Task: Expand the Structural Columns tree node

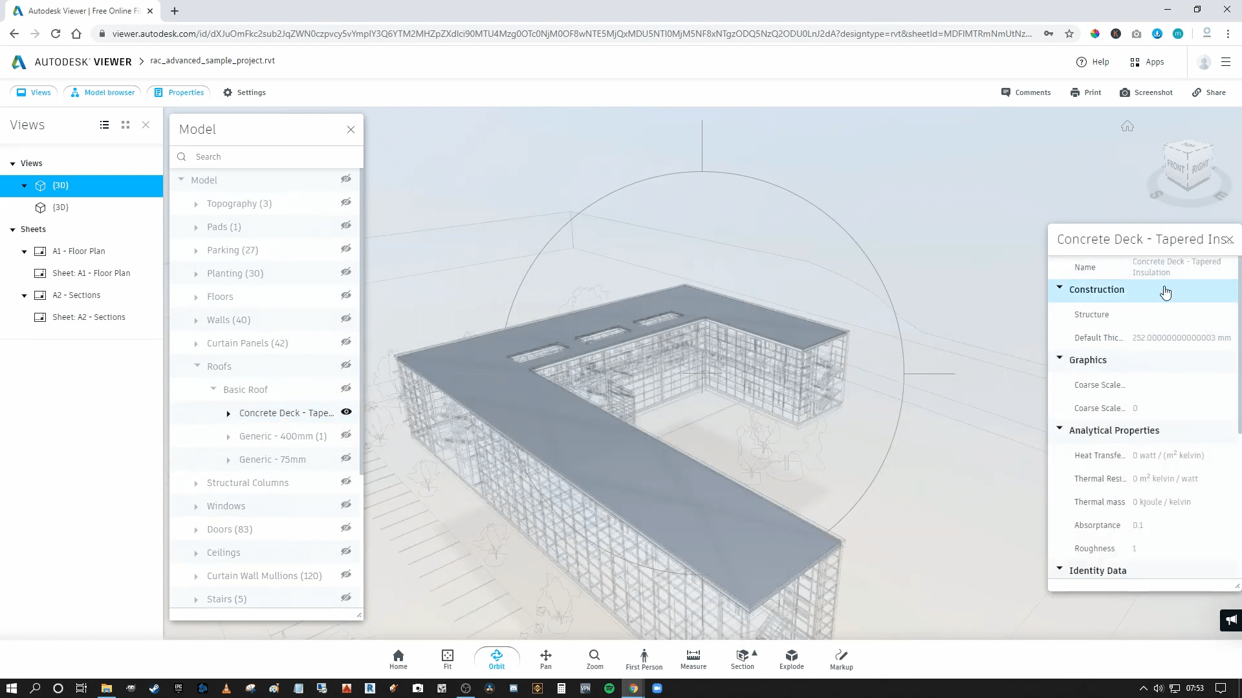Action: 196,483
